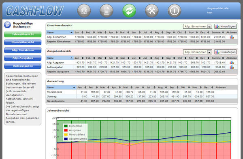Click the Jahresübersicht chart area

click(144, 138)
